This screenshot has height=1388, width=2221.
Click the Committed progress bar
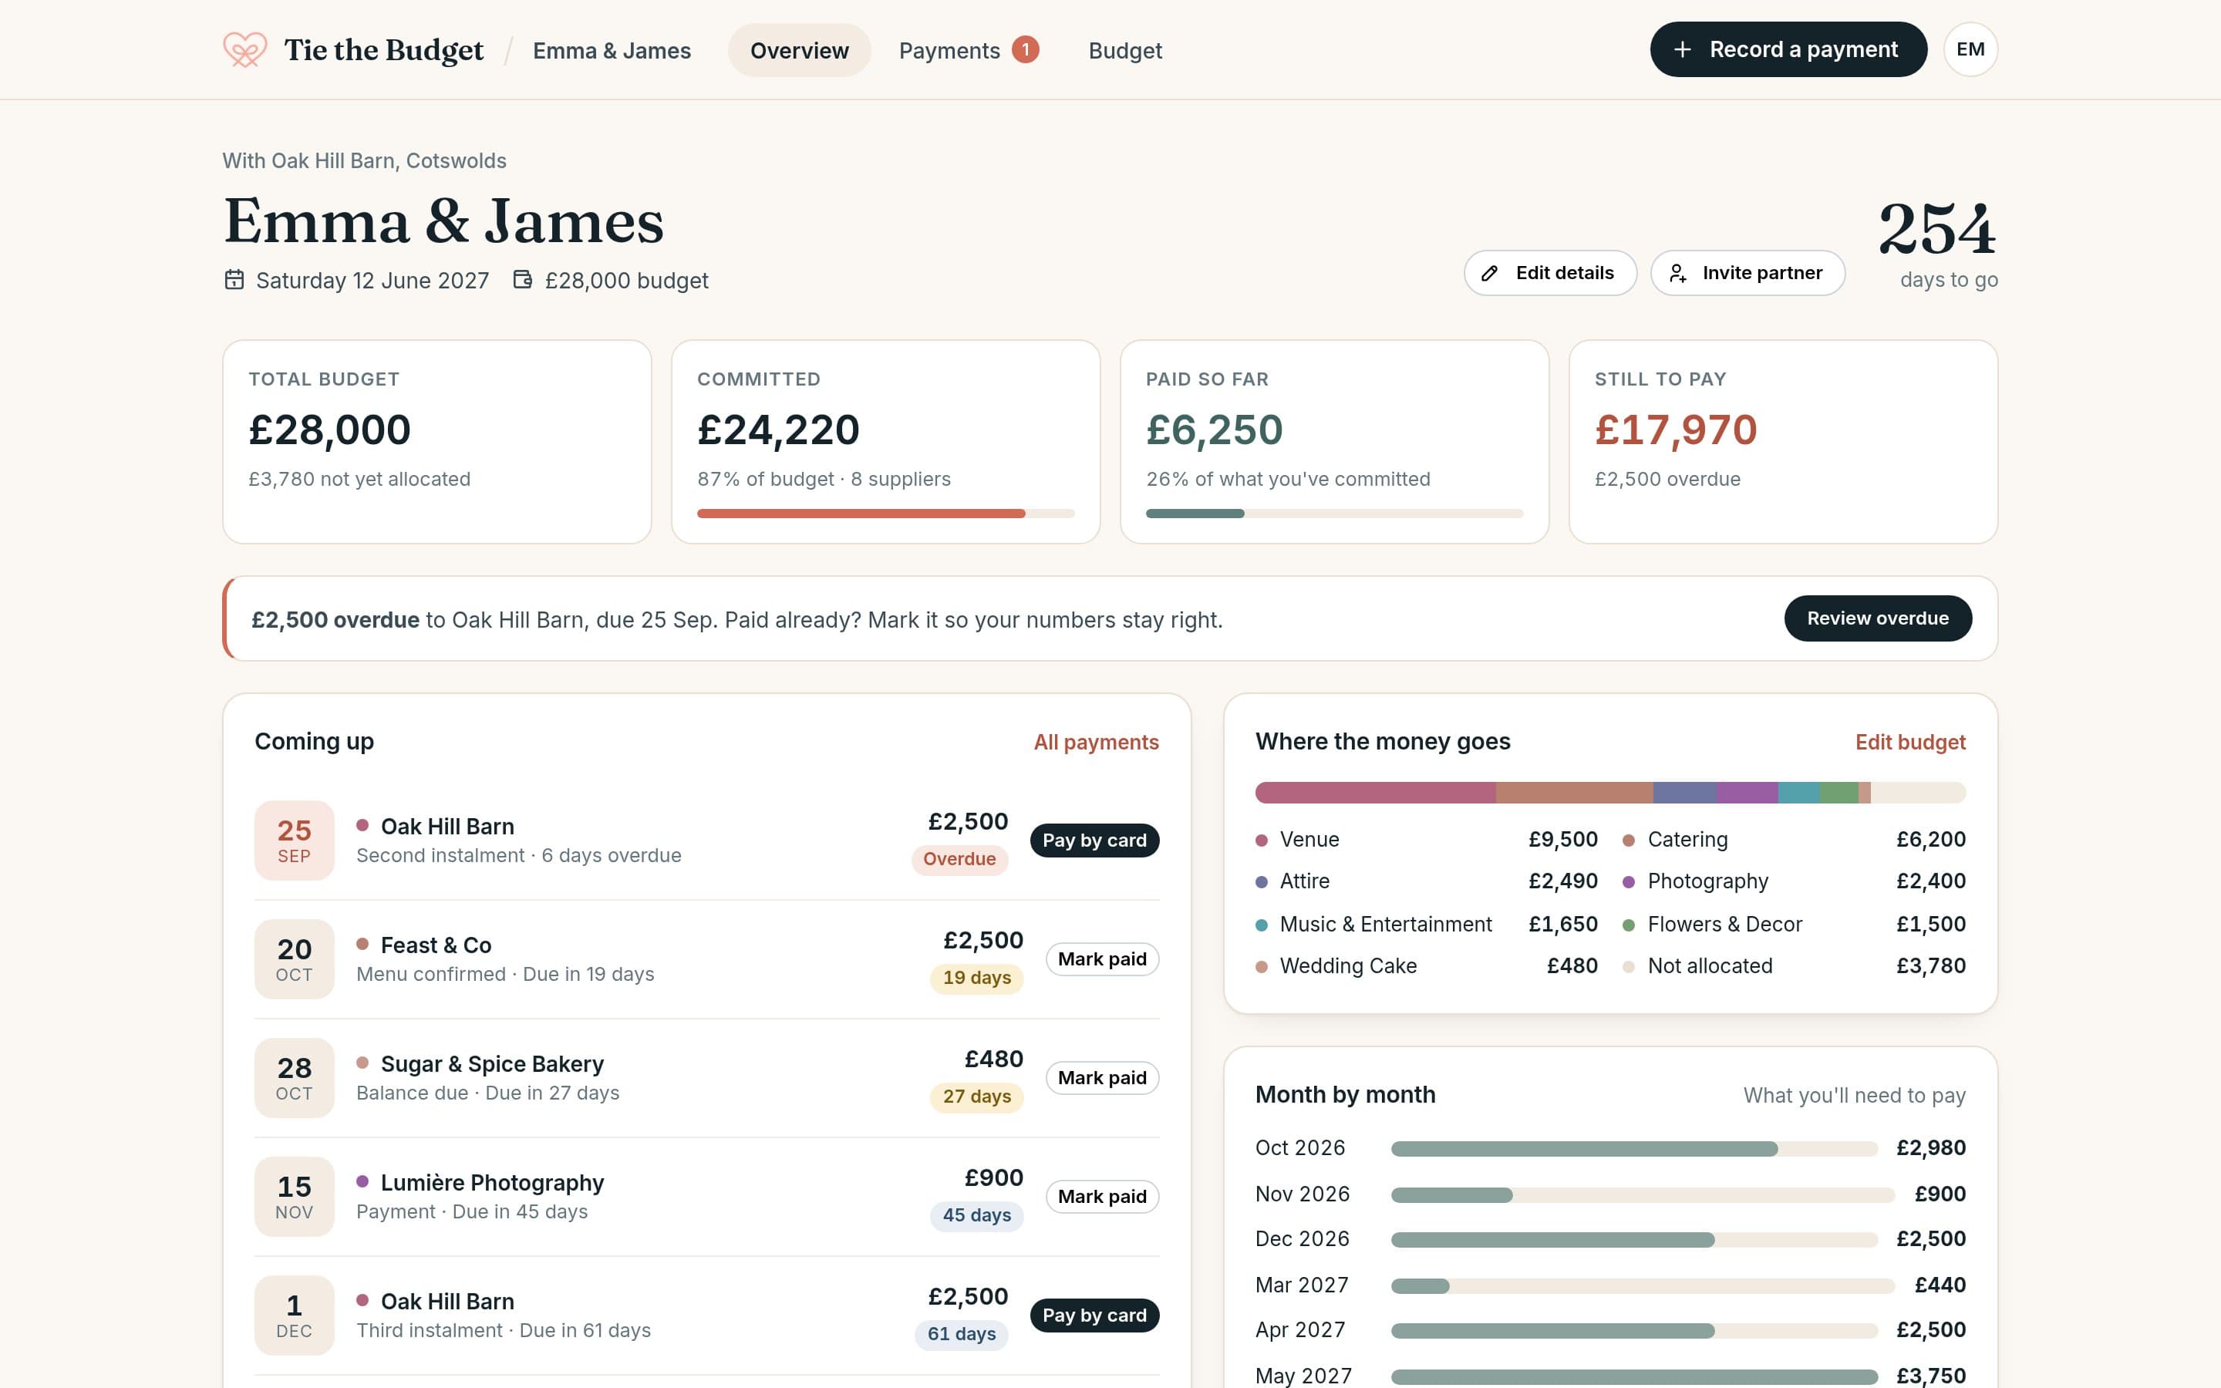coord(885,514)
